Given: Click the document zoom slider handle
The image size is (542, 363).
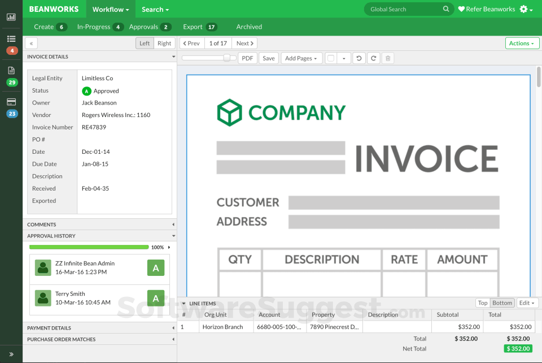Looking at the screenshot, I should (227, 58).
